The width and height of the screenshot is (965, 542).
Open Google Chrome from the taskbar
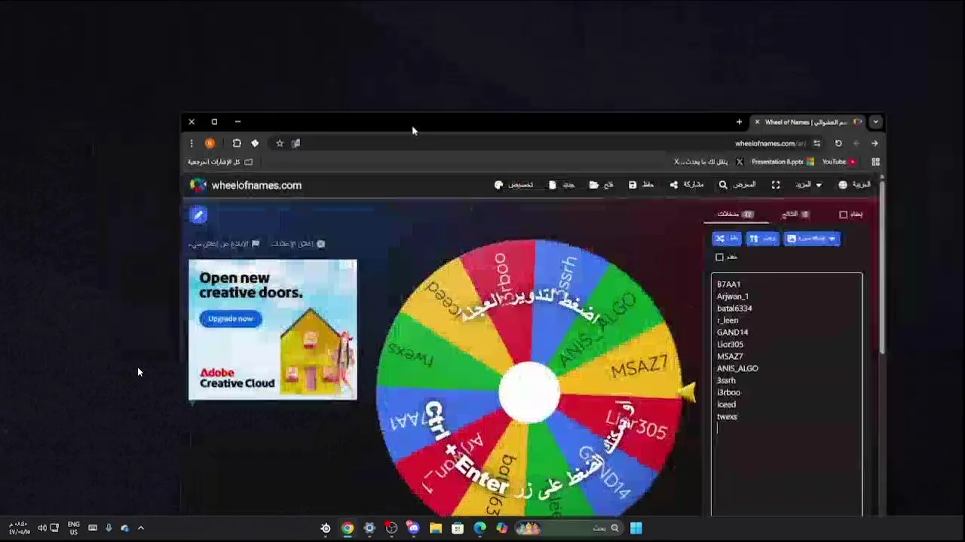[348, 528]
